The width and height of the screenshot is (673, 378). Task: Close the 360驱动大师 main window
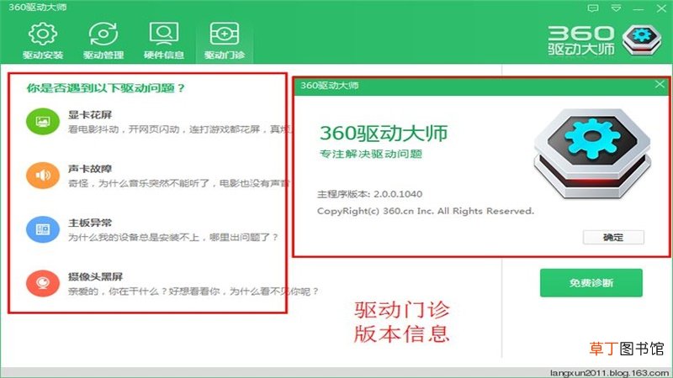coord(661,8)
